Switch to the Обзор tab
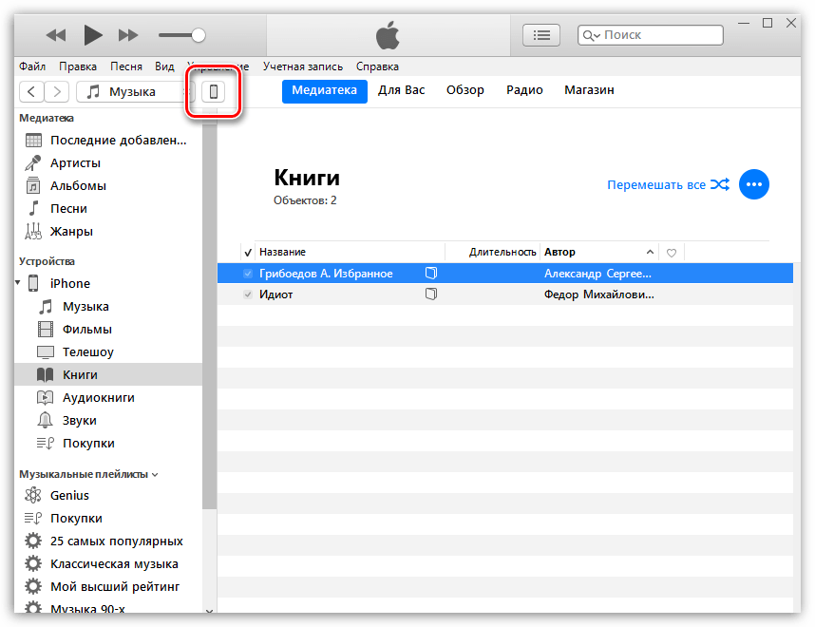The height and width of the screenshot is (627, 815). [464, 90]
